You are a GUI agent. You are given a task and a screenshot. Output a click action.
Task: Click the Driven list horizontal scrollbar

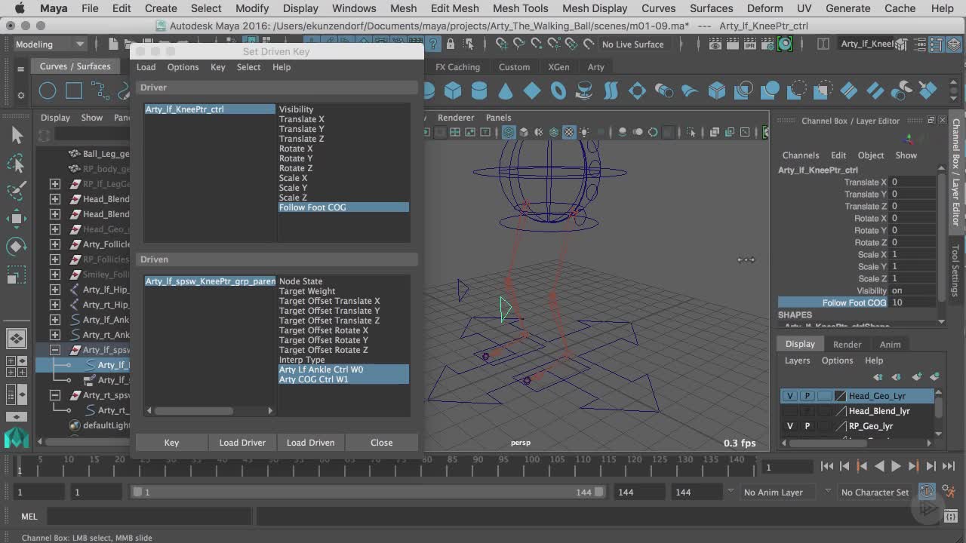coord(209,411)
